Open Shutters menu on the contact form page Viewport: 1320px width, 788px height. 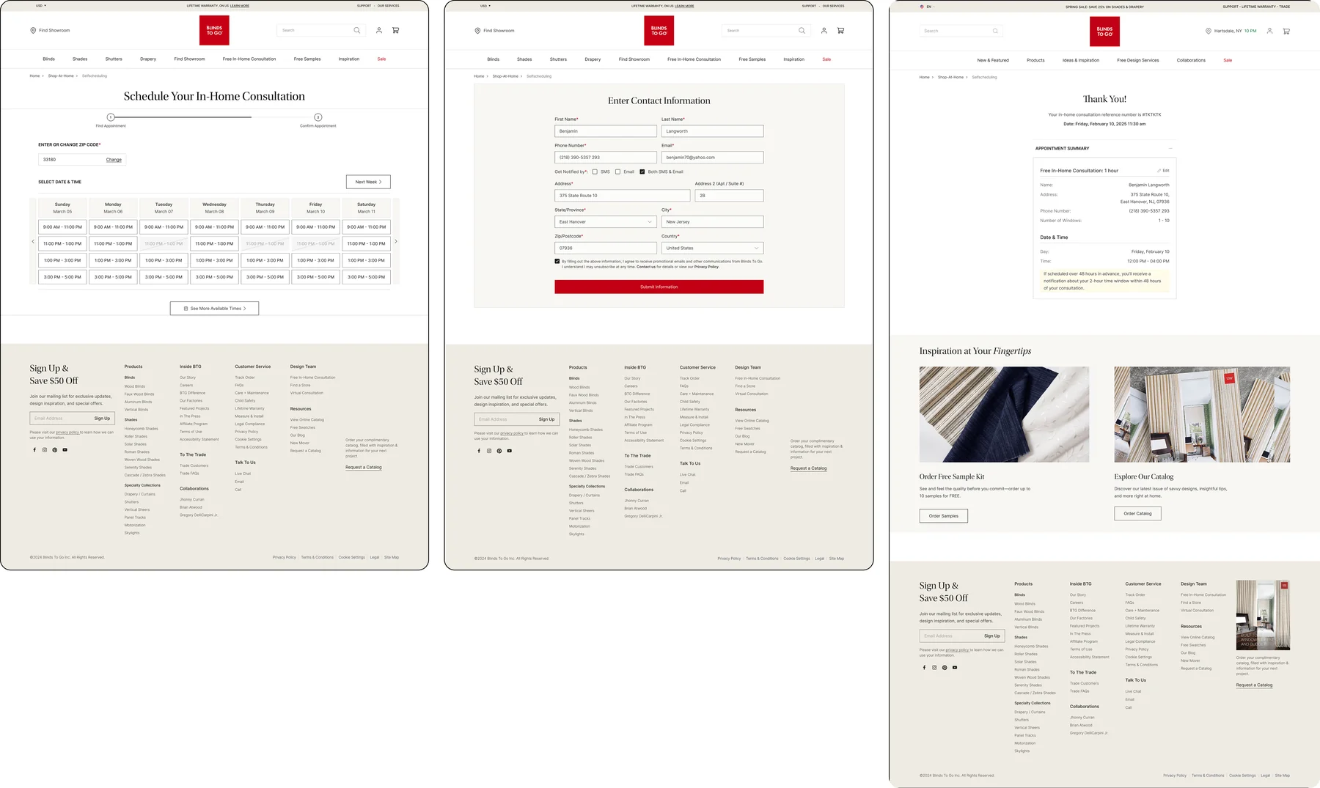pos(558,59)
